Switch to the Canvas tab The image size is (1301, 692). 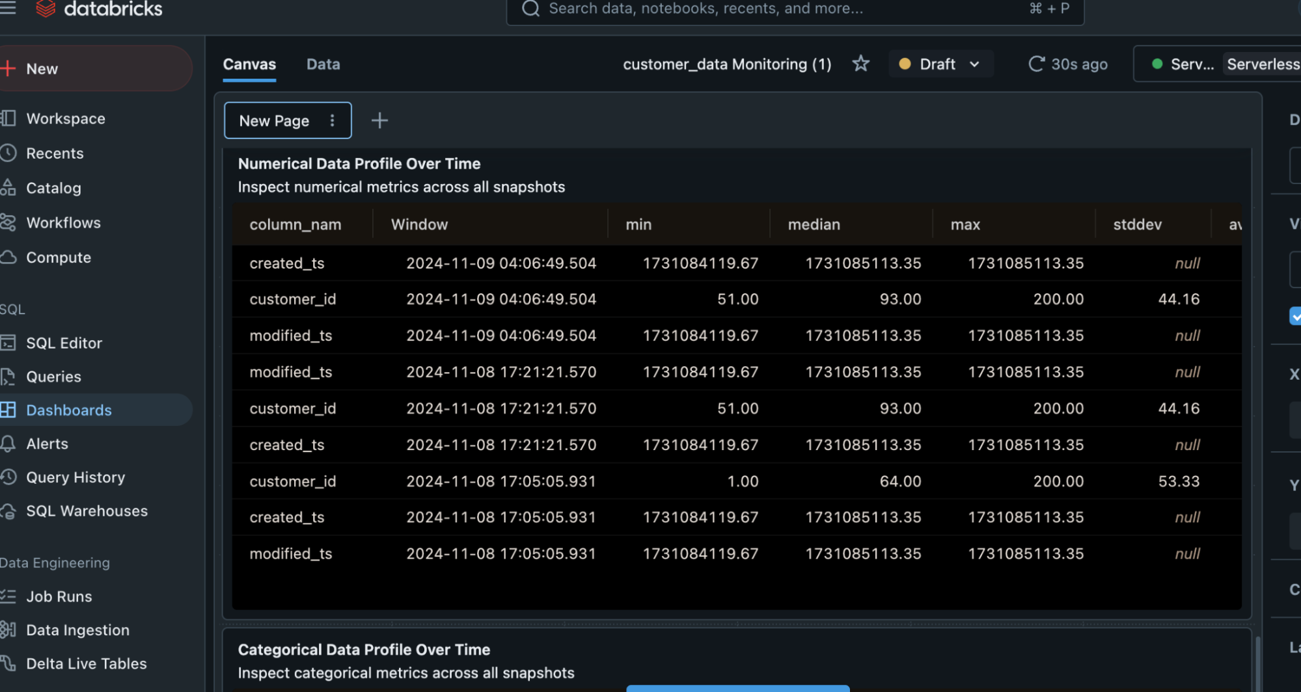(x=249, y=64)
